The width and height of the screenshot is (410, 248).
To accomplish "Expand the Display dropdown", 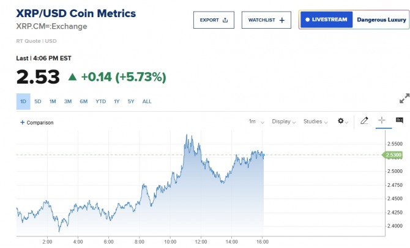I will 283,122.
